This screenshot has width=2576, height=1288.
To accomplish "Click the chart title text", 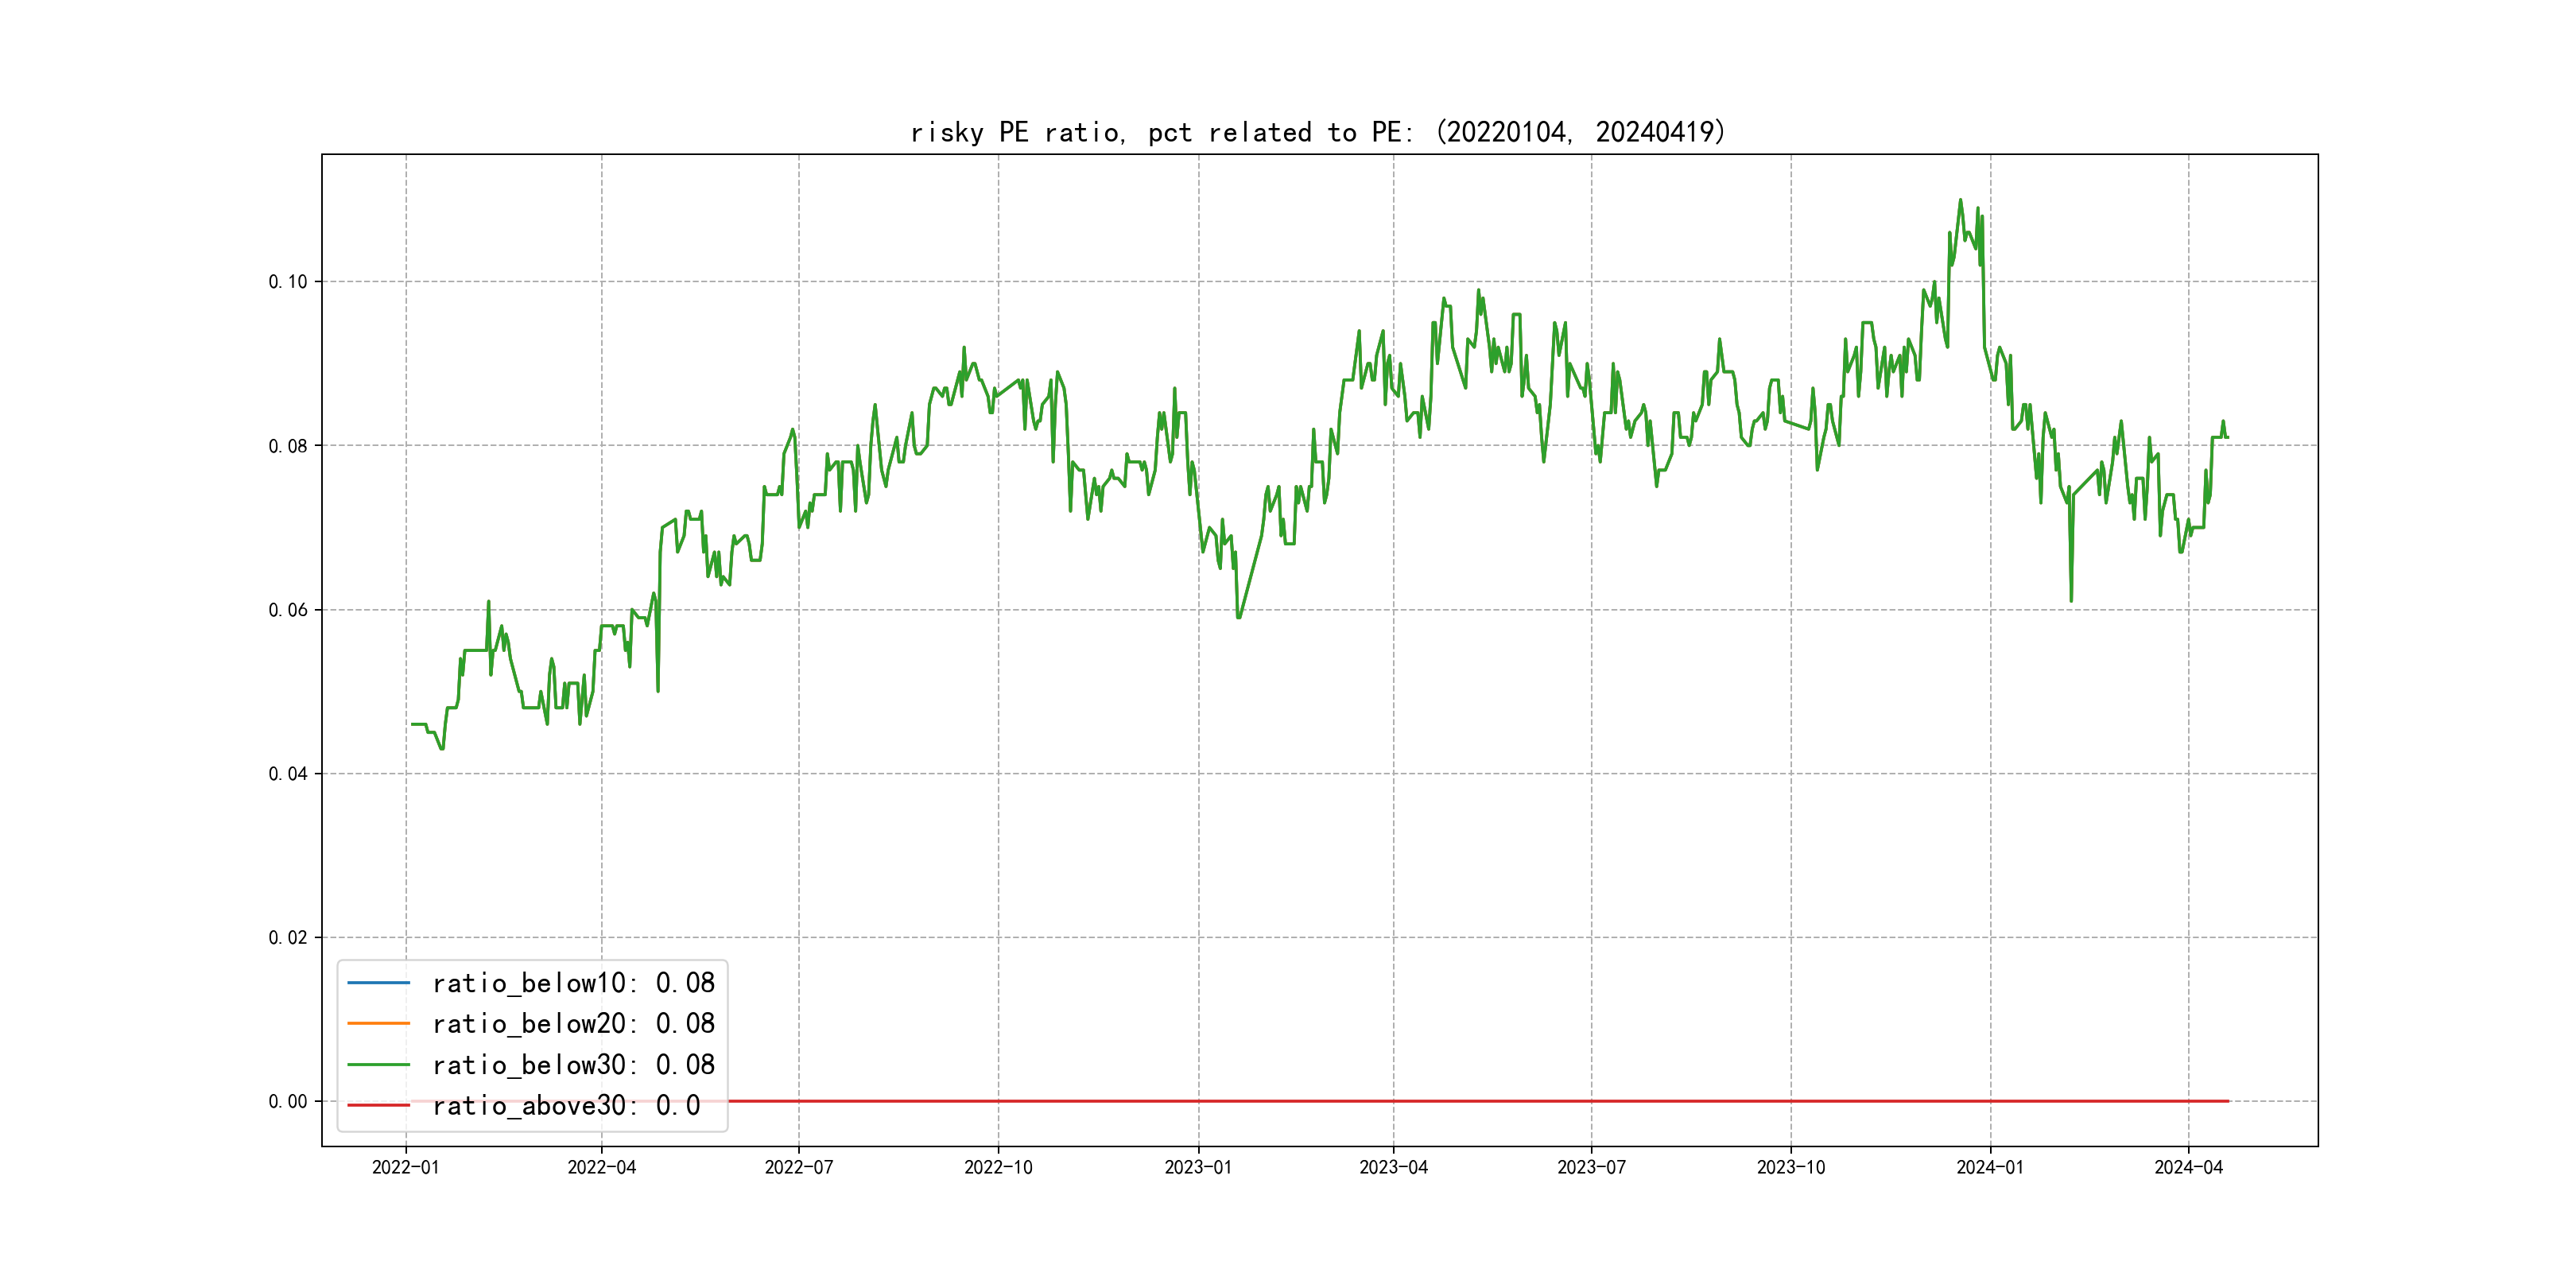I will [1318, 132].
